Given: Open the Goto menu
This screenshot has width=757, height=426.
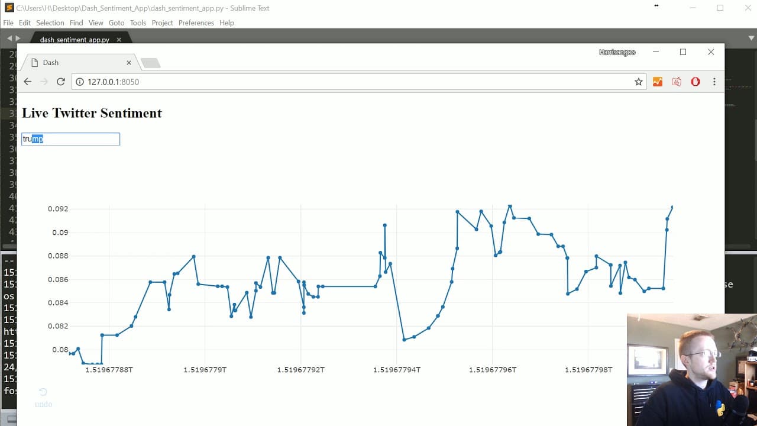Looking at the screenshot, I should (x=117, y=22).
